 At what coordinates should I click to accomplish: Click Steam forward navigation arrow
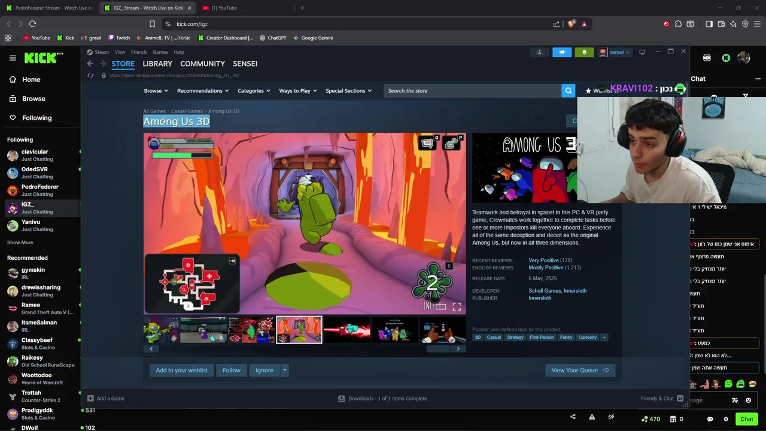102,63
